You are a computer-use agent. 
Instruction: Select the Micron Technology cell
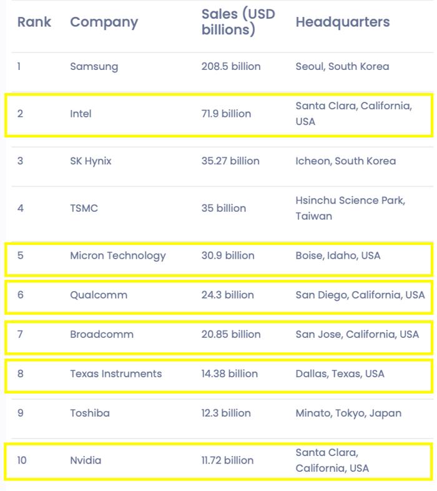(x=118, y=256)
